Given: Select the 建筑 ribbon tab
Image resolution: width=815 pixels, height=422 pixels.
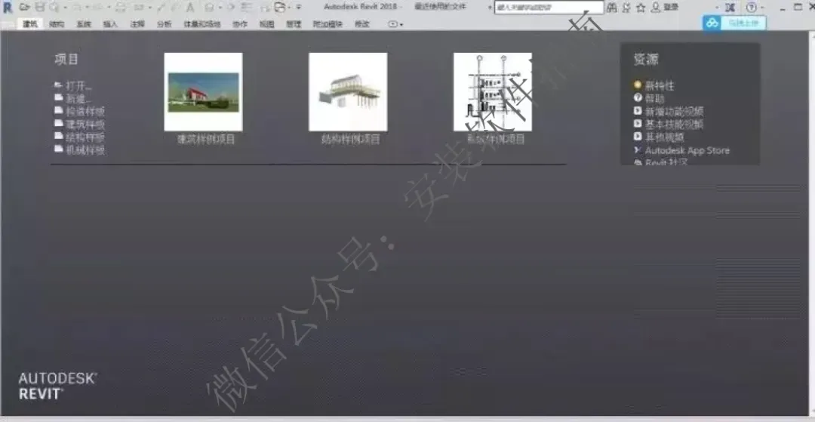Looking at the screenshot, I should pos(29,24).
